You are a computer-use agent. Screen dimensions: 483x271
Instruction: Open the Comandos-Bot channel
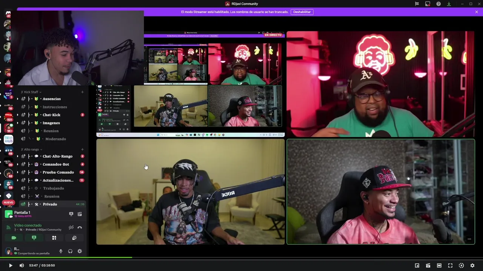(x=51, y=164)
